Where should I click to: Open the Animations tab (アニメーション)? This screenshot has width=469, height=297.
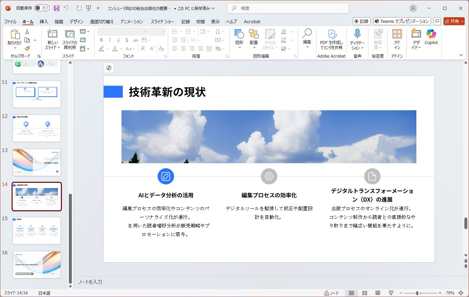[x=132, y=22]
